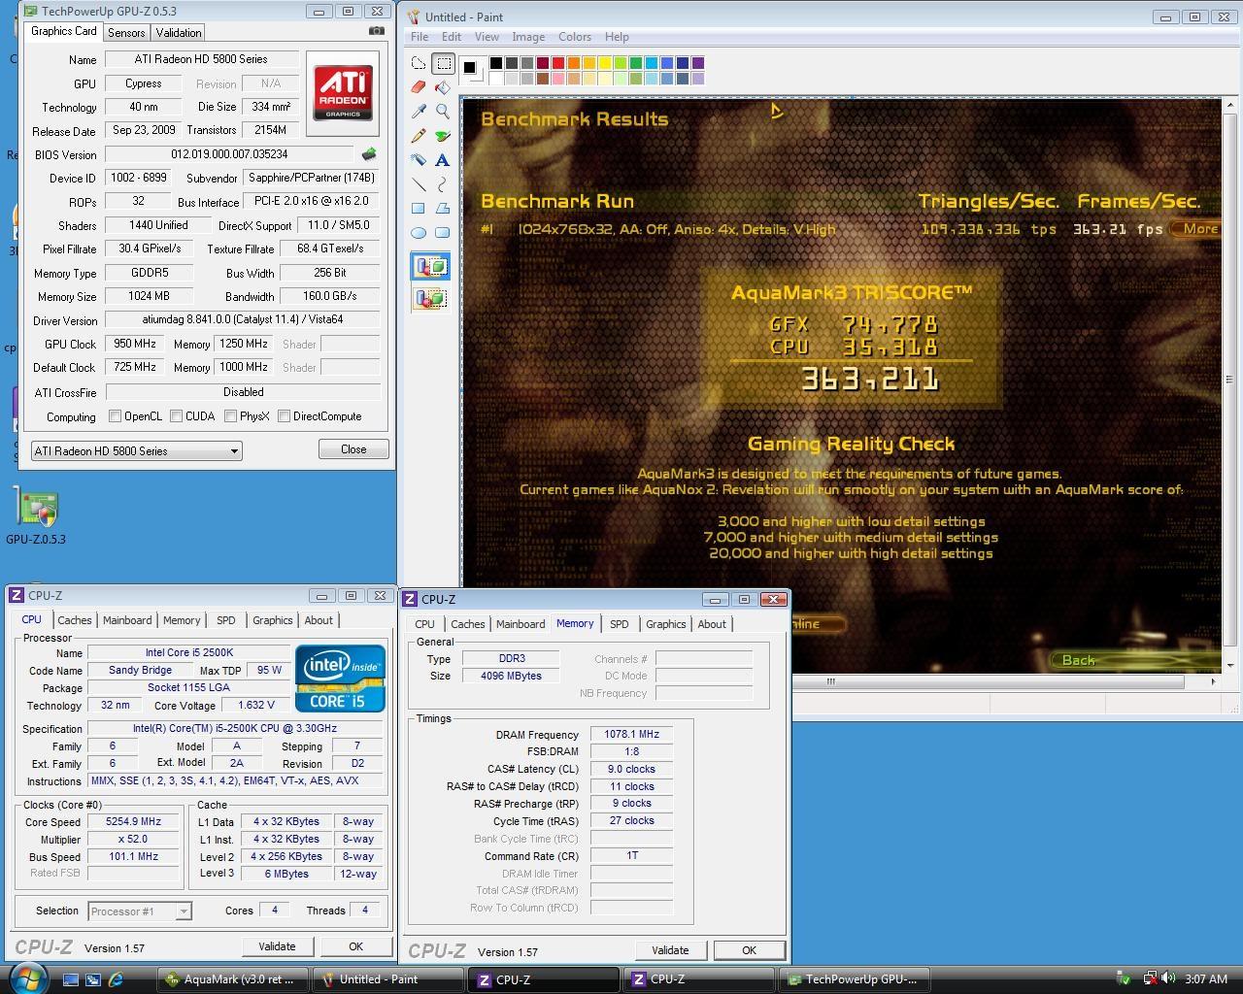The image size is (1243, 994).
Task: Select the Rectangle shape tool in Paint
Action: pyautogui.click(x=419, y=209)
